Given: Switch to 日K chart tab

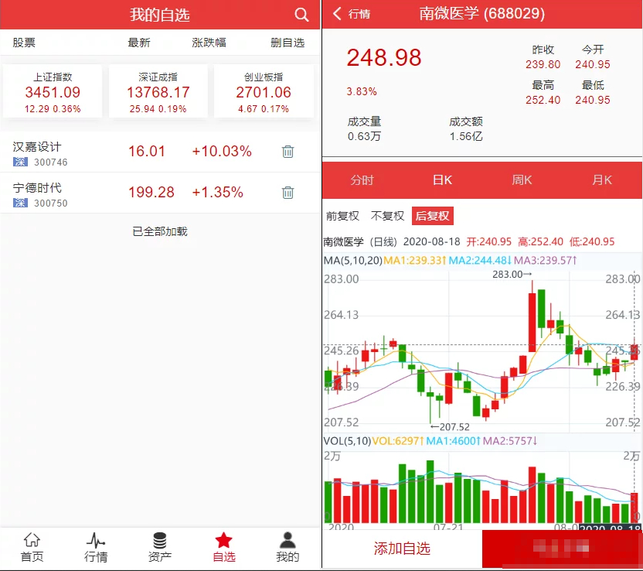Looking at the screenshot, I should 442,180.
